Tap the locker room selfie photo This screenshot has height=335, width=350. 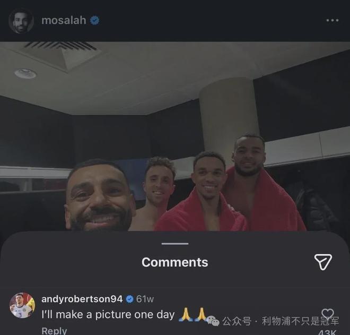175,136
